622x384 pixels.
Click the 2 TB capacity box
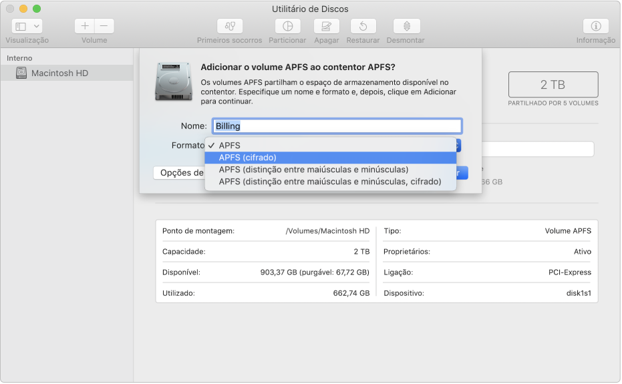pyautogui.click(x=553, y=85)
